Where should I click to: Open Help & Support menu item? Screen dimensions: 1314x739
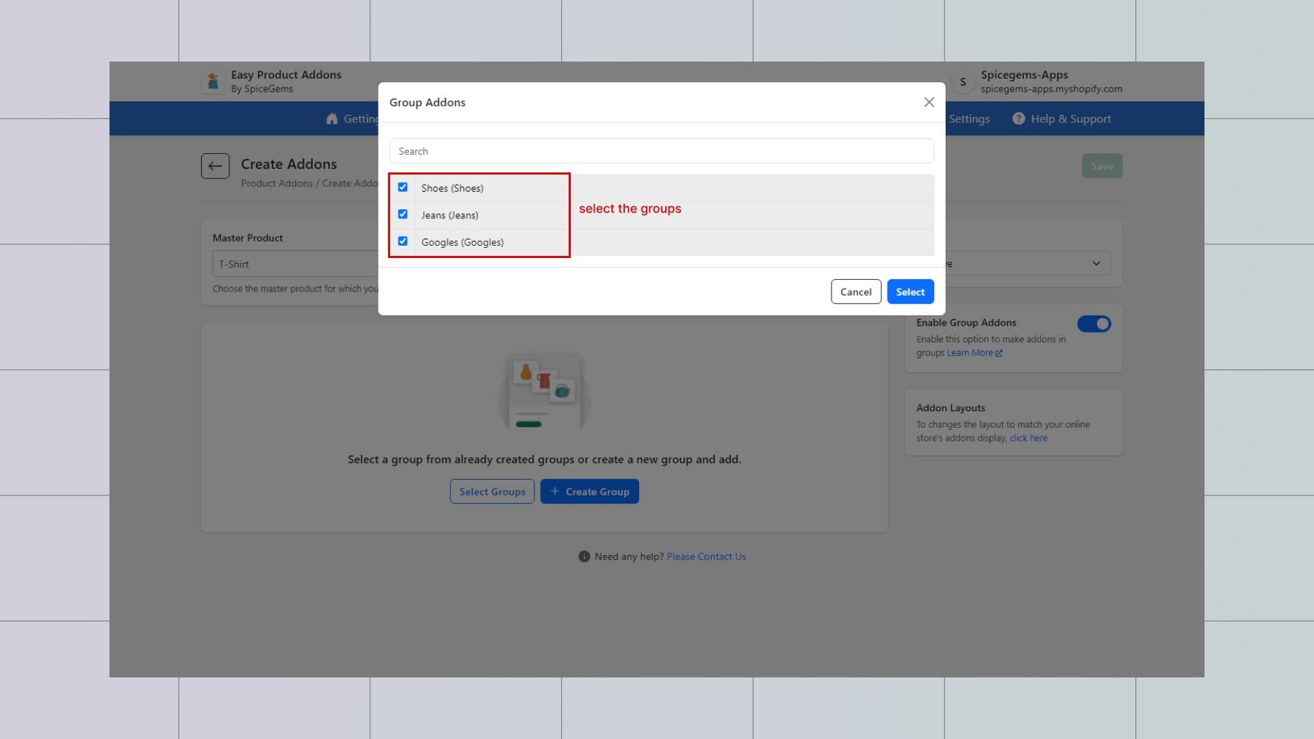(1070, 119)
